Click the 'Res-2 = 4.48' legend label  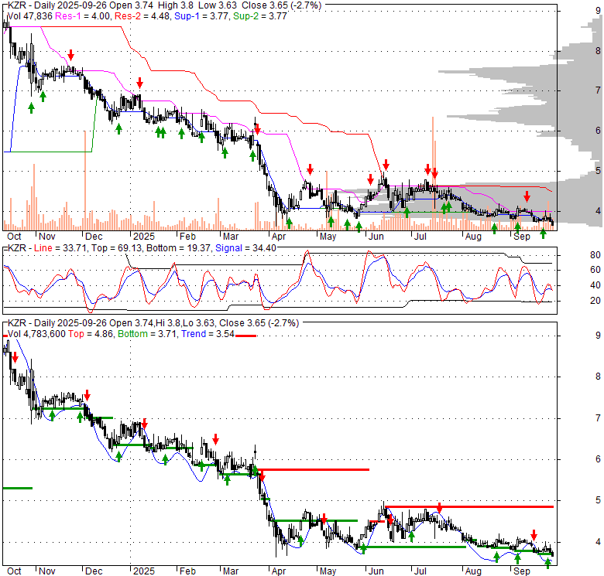142,16
